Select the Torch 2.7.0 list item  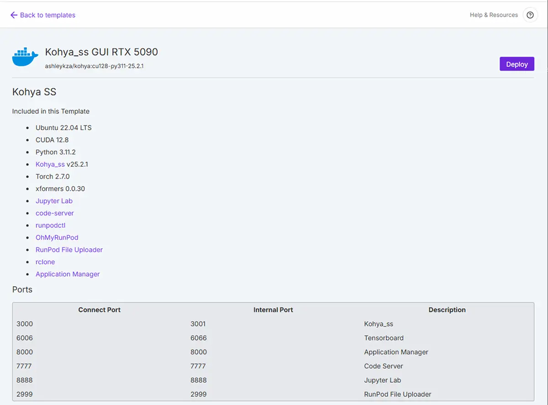53,176
